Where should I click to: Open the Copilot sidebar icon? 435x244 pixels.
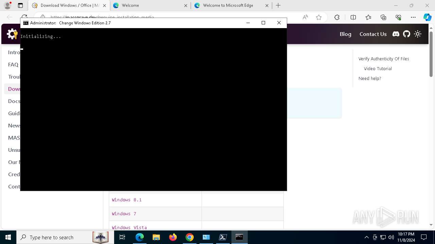point(427,17)
